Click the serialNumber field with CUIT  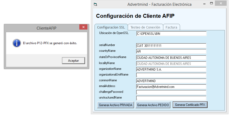171,45
